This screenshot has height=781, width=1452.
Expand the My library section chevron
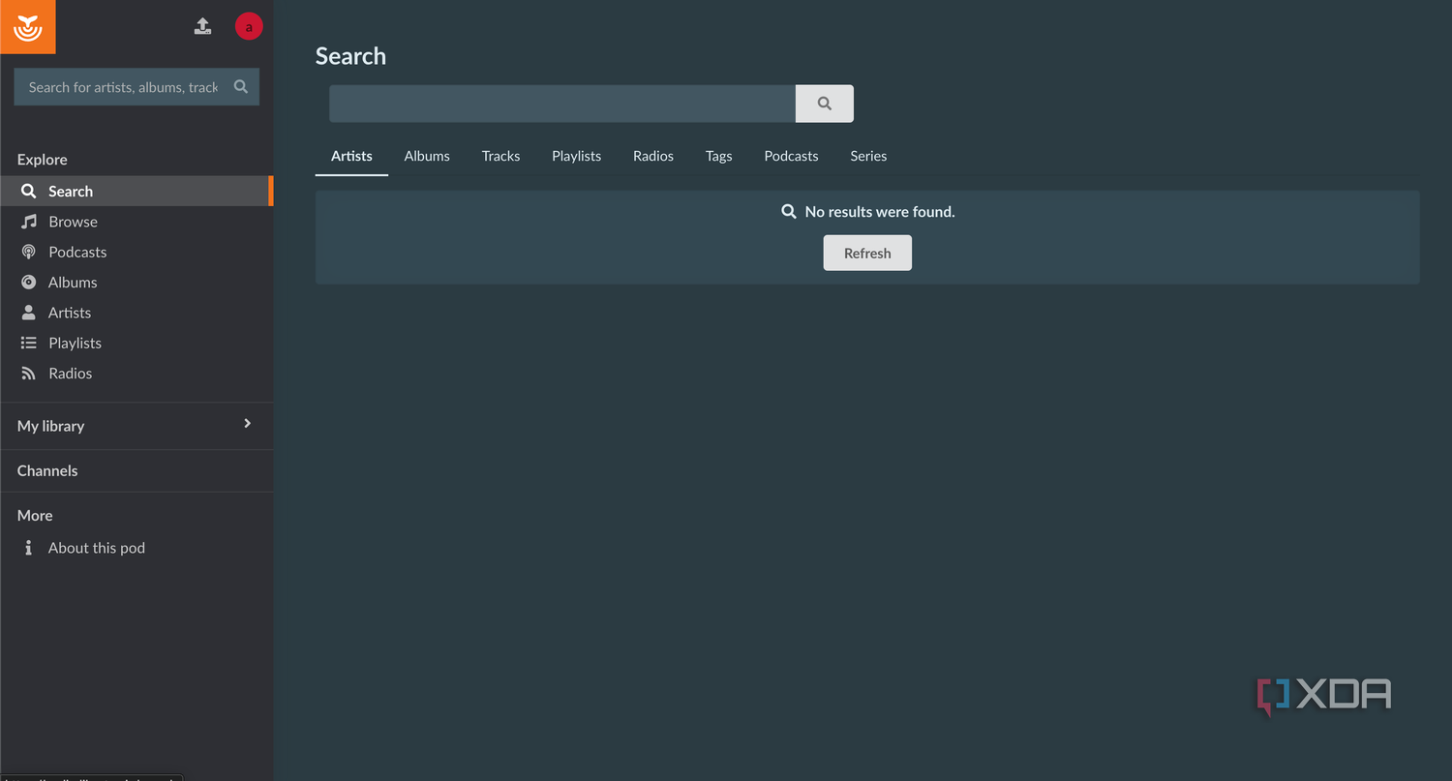(x=248, y=424)
